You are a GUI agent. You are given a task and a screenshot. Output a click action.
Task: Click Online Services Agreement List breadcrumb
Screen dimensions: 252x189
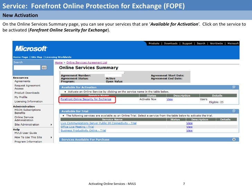click(x=87, y=63)
